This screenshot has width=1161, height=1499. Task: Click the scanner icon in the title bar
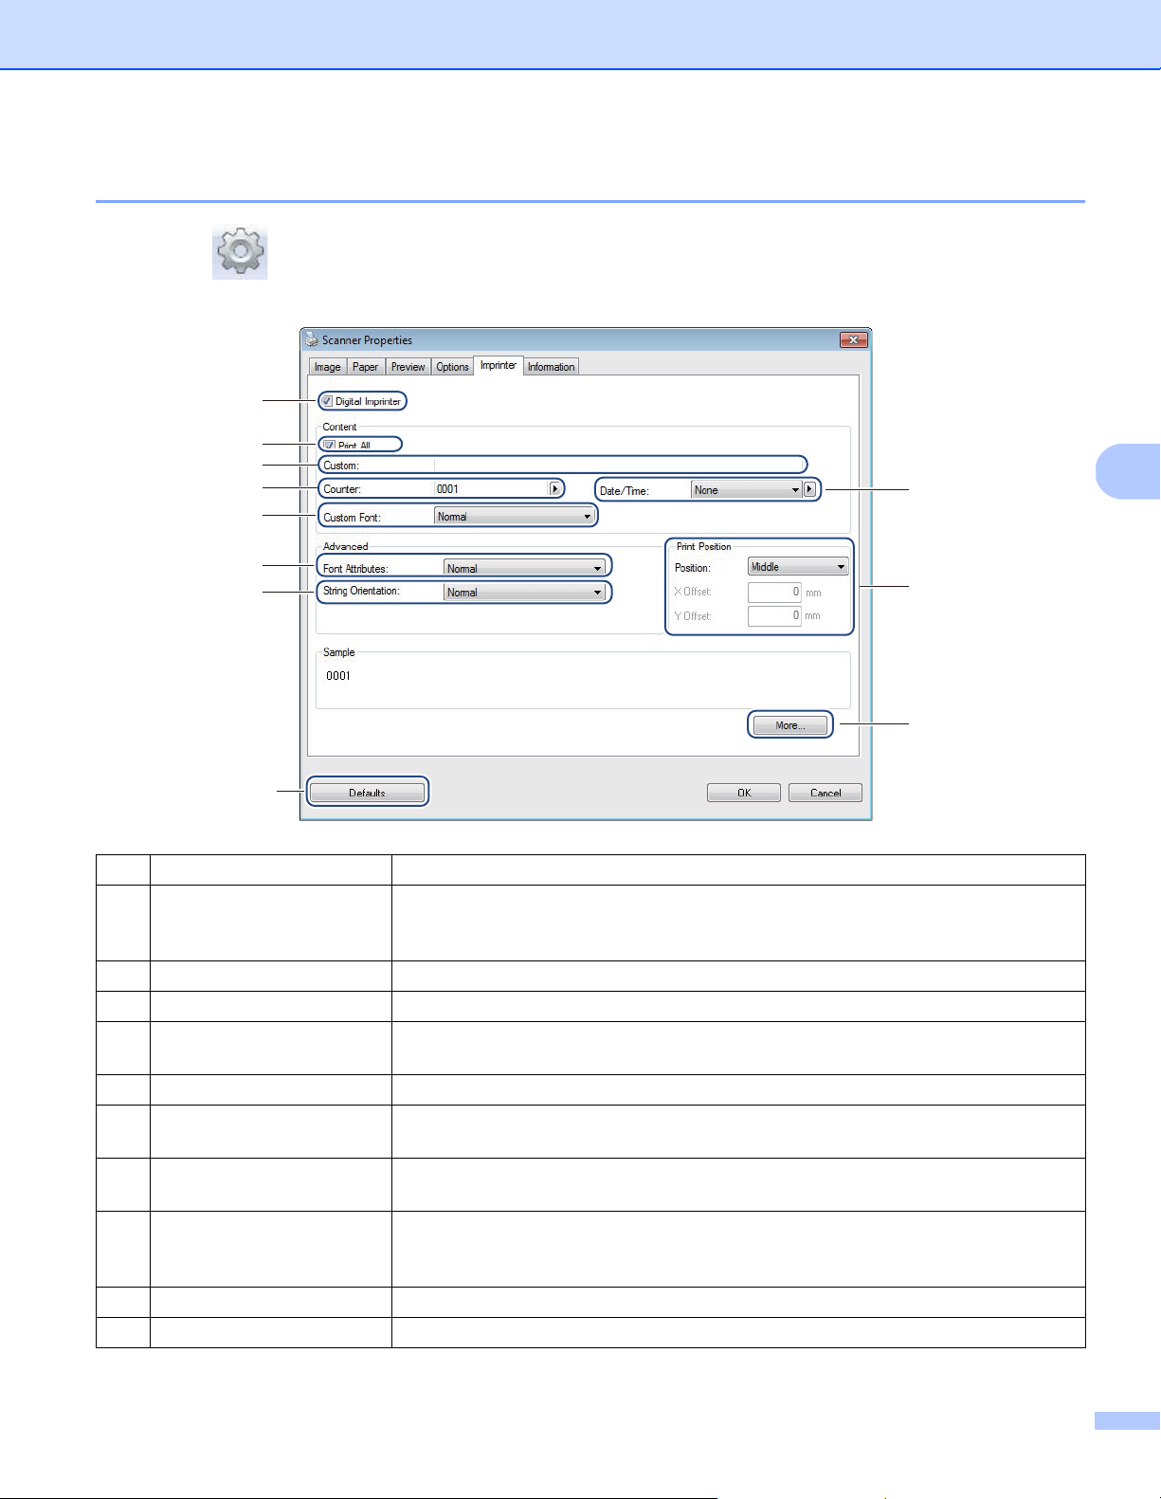(312, 339)
